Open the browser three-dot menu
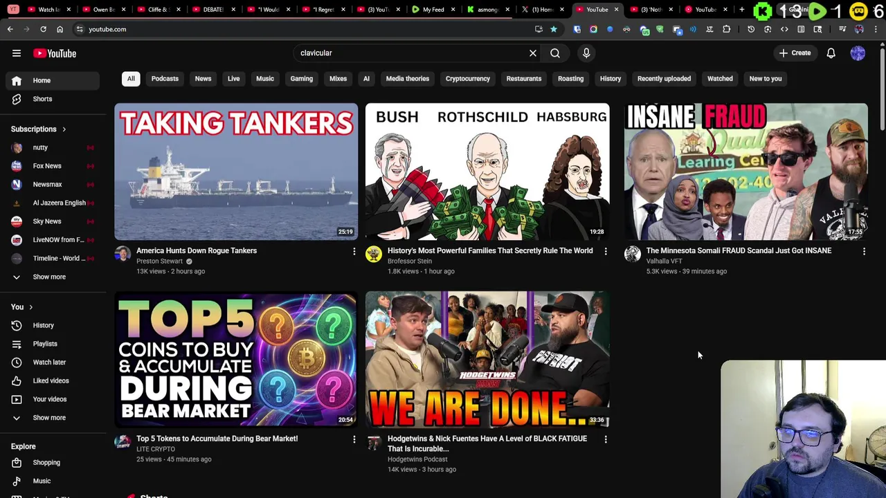Viewport: 886px width, 498px height. (876, 29)
